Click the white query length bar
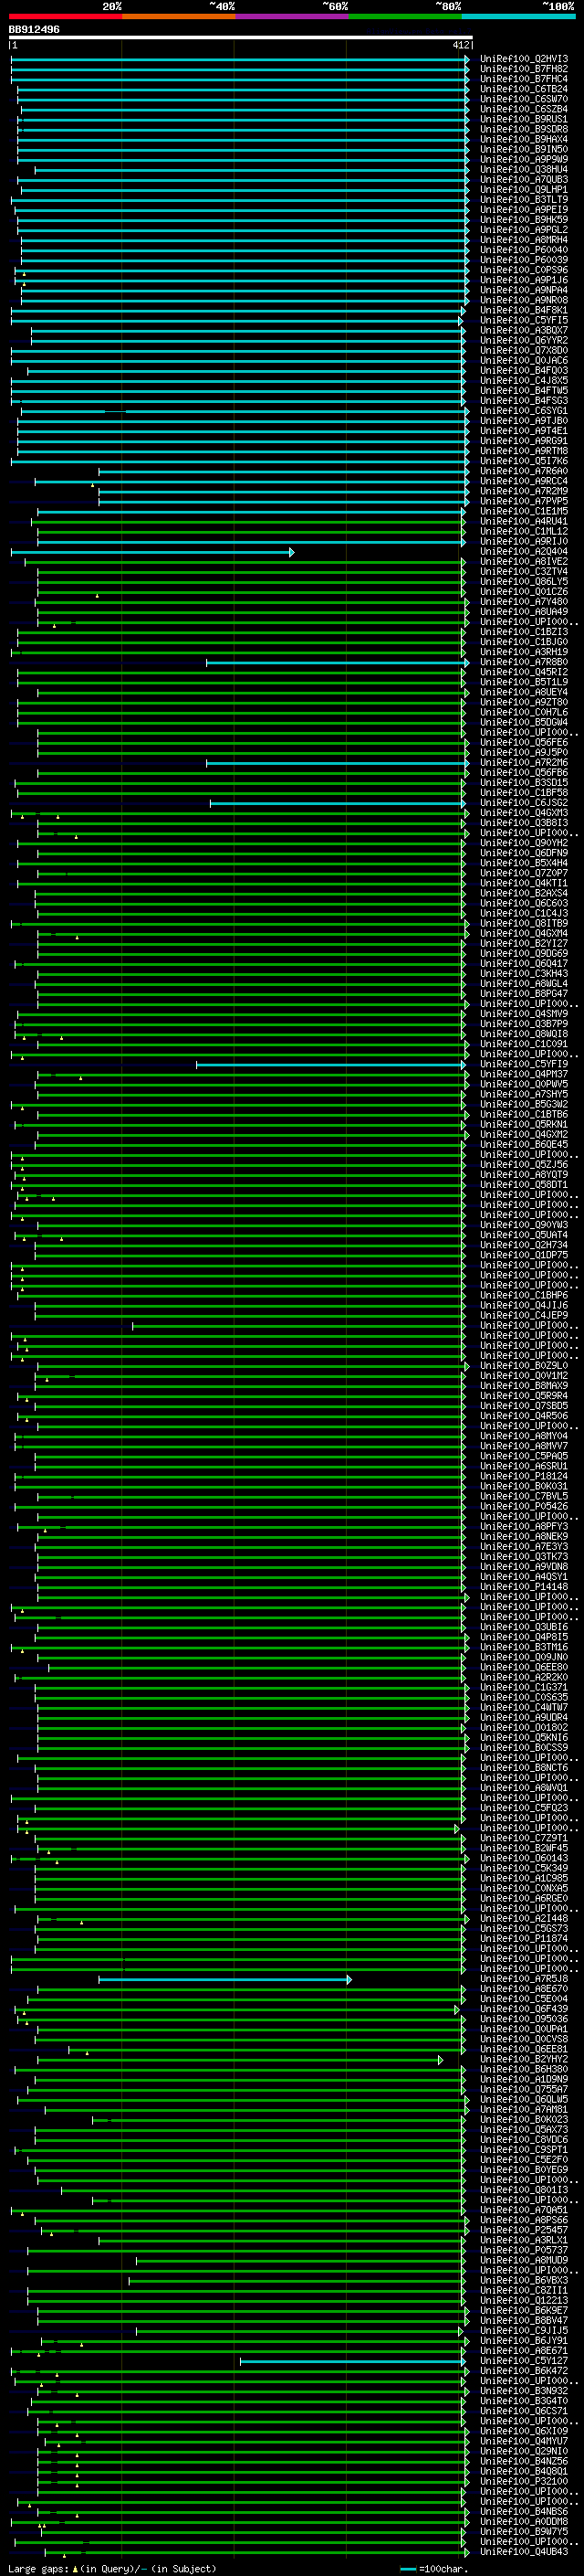Image resolution: width=584 pixels, height=2576 pixels. click(x=240, y=37)
